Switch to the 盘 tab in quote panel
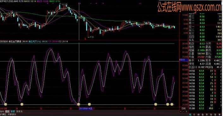Viewport: 223px width, 116px height. point(203,114)
